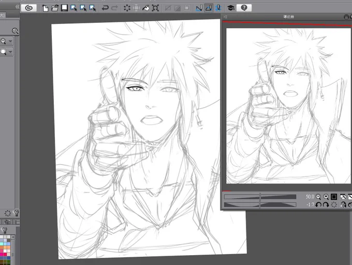The image size is (352, 265).
Task: Open the navigator panel menu icon
Action: (225, 17)
